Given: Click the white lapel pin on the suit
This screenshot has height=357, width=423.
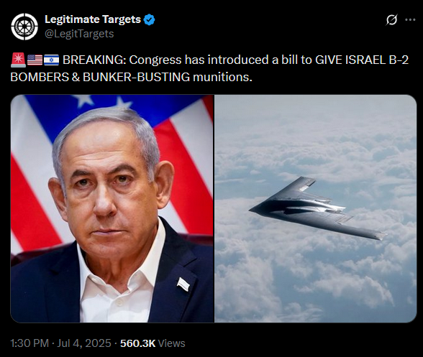Looking at the screenshot, I should point(183,284).
